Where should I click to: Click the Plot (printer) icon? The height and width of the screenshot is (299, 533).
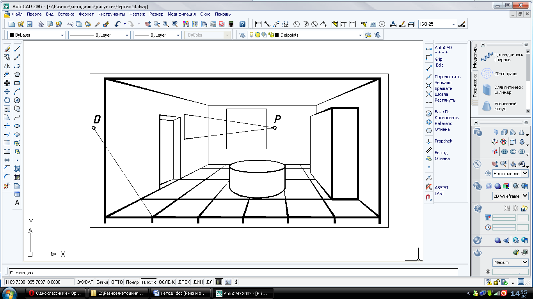point(41,24)
